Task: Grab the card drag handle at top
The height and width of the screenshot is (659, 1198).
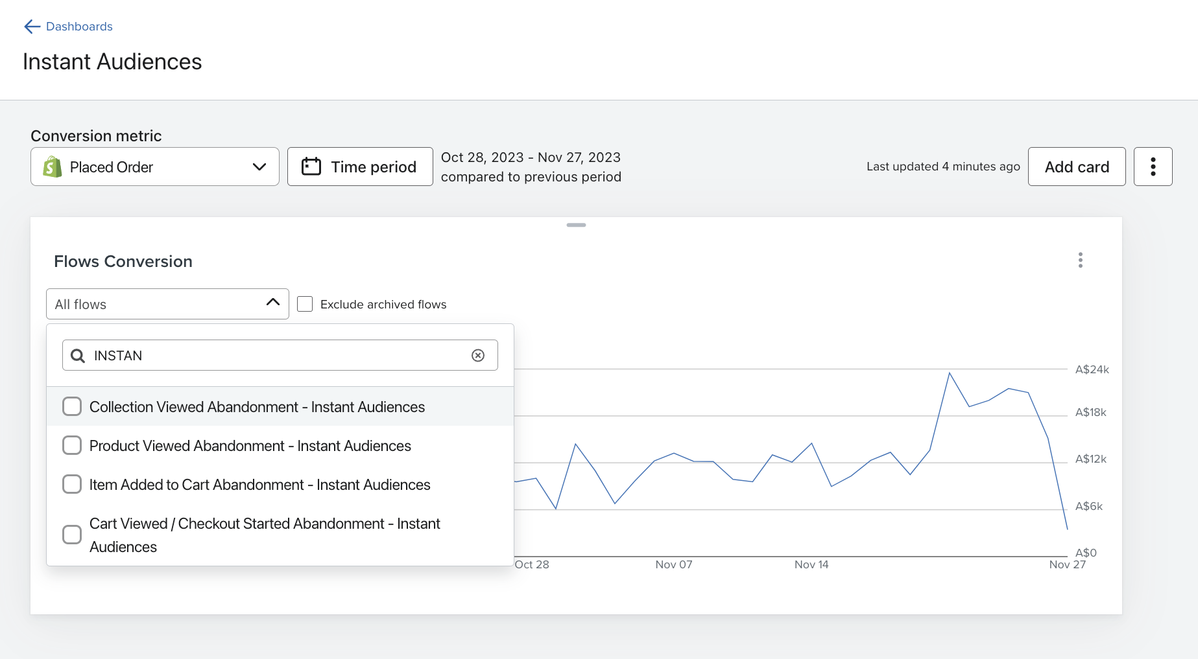Action: coord(576,225)
